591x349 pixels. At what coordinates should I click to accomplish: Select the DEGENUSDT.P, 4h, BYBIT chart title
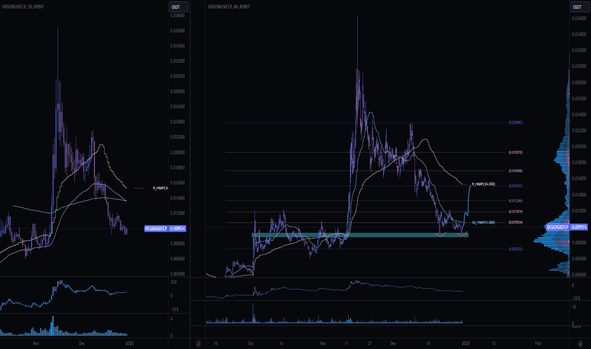[x=229, y=6]
